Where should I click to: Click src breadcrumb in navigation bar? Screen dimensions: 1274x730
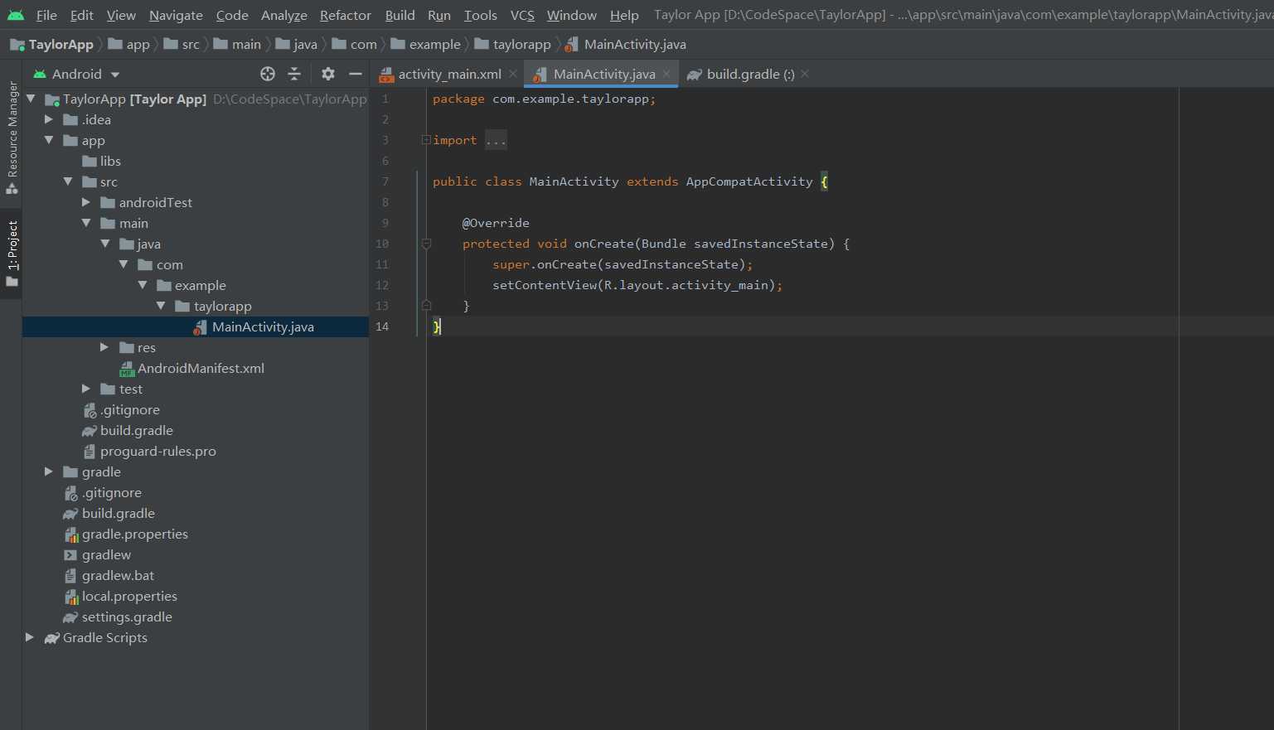(x=182, y=44)
